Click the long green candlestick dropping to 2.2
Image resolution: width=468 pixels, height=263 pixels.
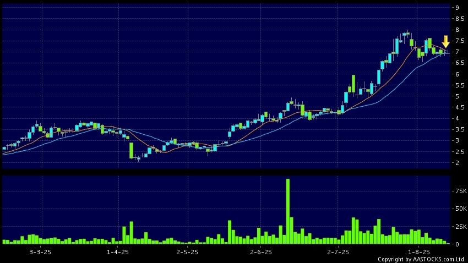click(132, 151)
